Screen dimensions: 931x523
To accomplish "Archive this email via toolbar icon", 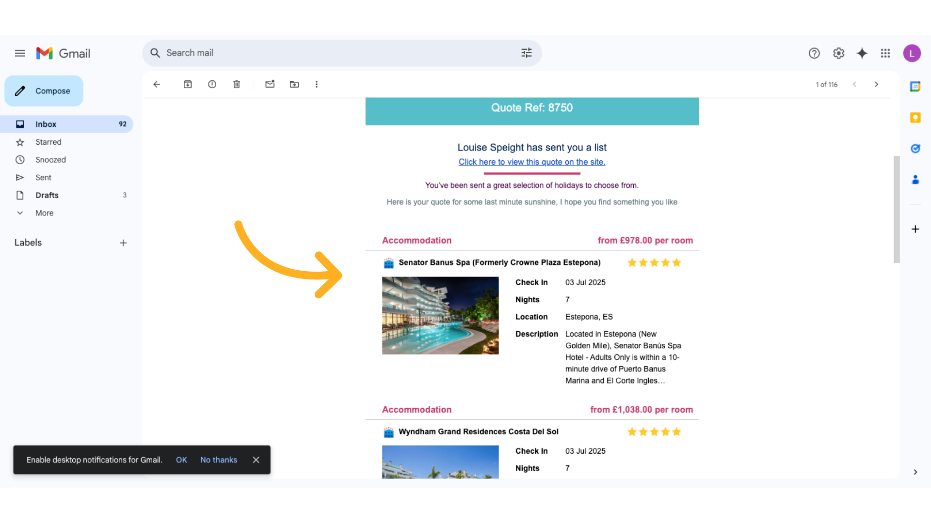I will pos(188,84).
